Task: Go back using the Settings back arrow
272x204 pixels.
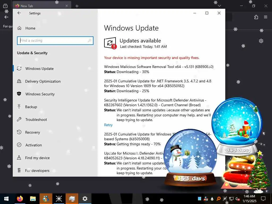Action: 19,13
